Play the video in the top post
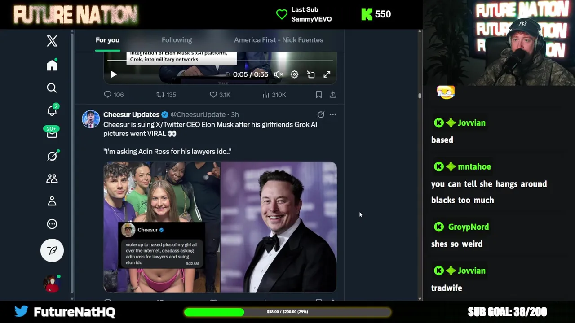Screen dimensions: 575x323 pyautogui.click(x=113, y=74)
